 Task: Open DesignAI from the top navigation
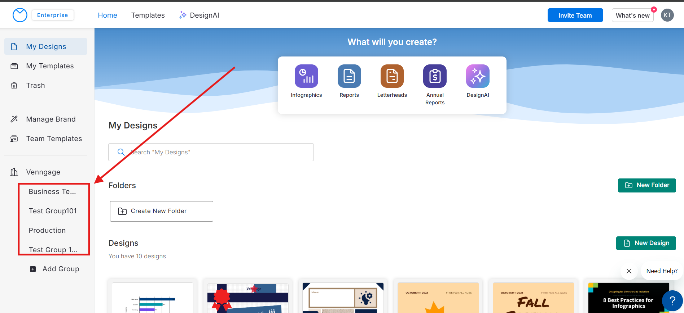click(x=199, y=15)
